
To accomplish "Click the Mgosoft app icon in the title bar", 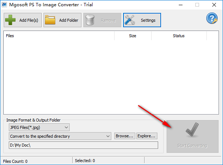I will [4, 5].
